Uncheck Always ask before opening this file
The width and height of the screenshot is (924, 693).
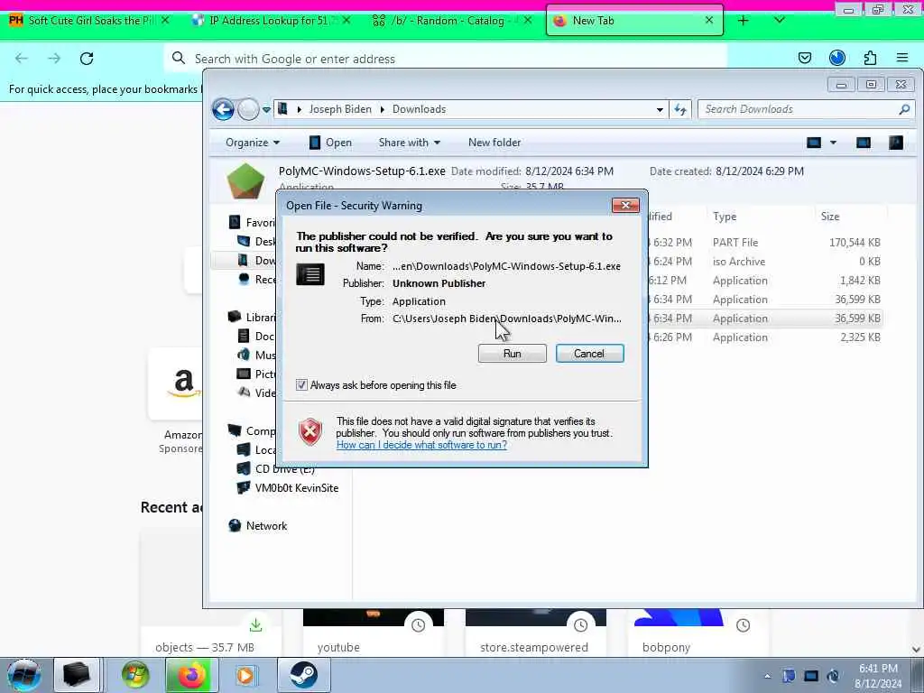point(301,384)
